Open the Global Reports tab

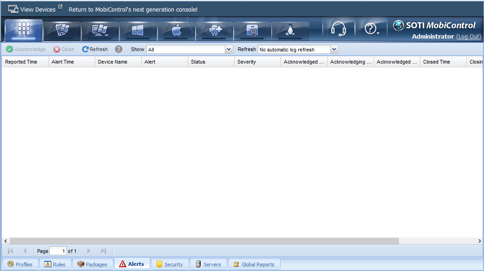point(254,265)
